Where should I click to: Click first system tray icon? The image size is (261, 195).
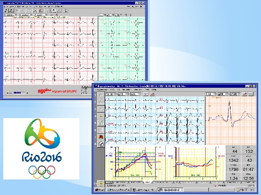pyautogui.click(x=239, y=190)
